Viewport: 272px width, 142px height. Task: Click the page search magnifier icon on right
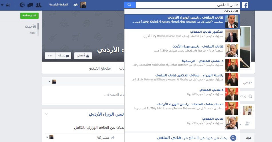click(250, 96)
